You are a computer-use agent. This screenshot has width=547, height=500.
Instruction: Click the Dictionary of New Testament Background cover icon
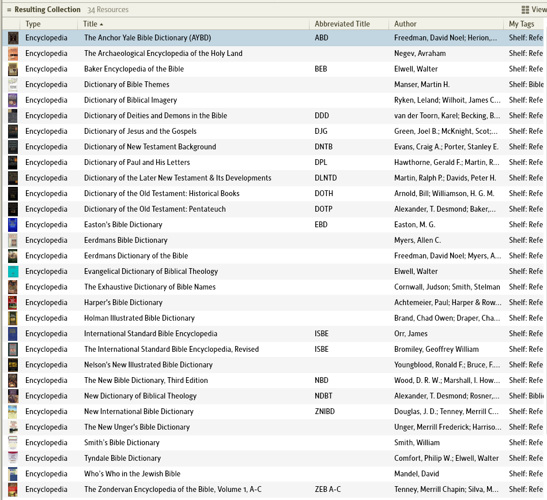click(x=13, y=147)
